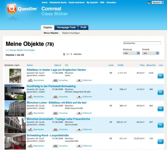
Task: Switch to the Objekte tab
Action: pos(48,27)
